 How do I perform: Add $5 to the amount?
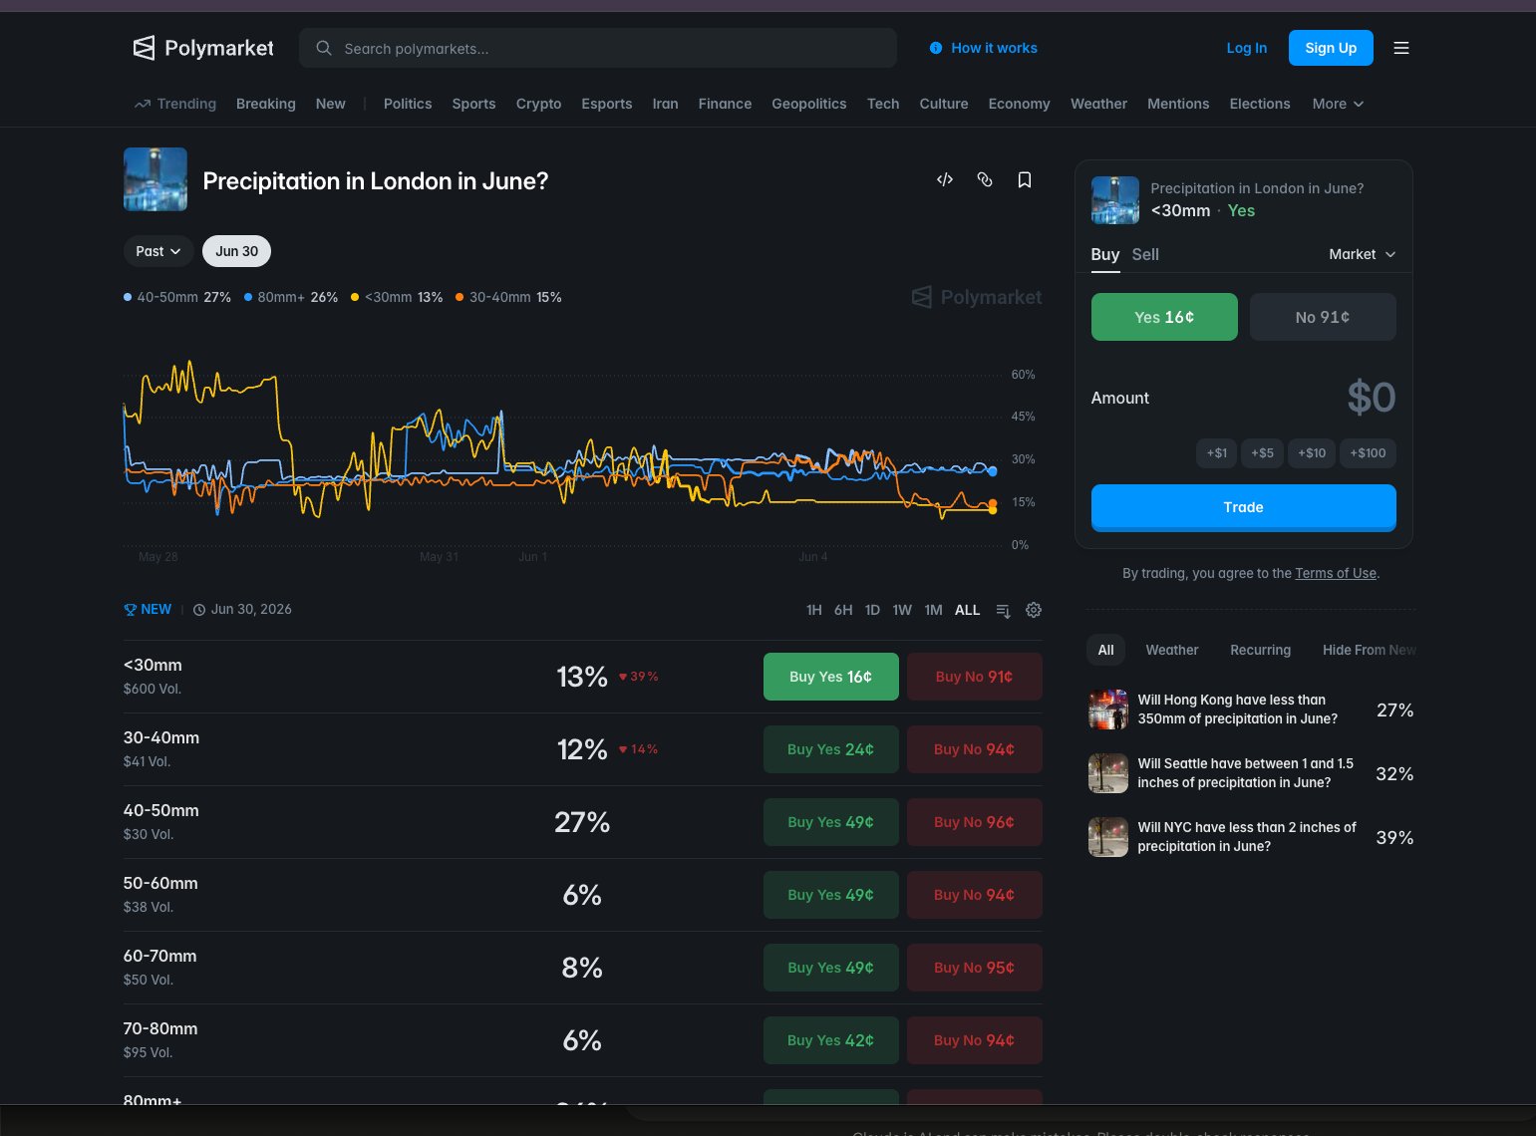[x=1263, y=453]
